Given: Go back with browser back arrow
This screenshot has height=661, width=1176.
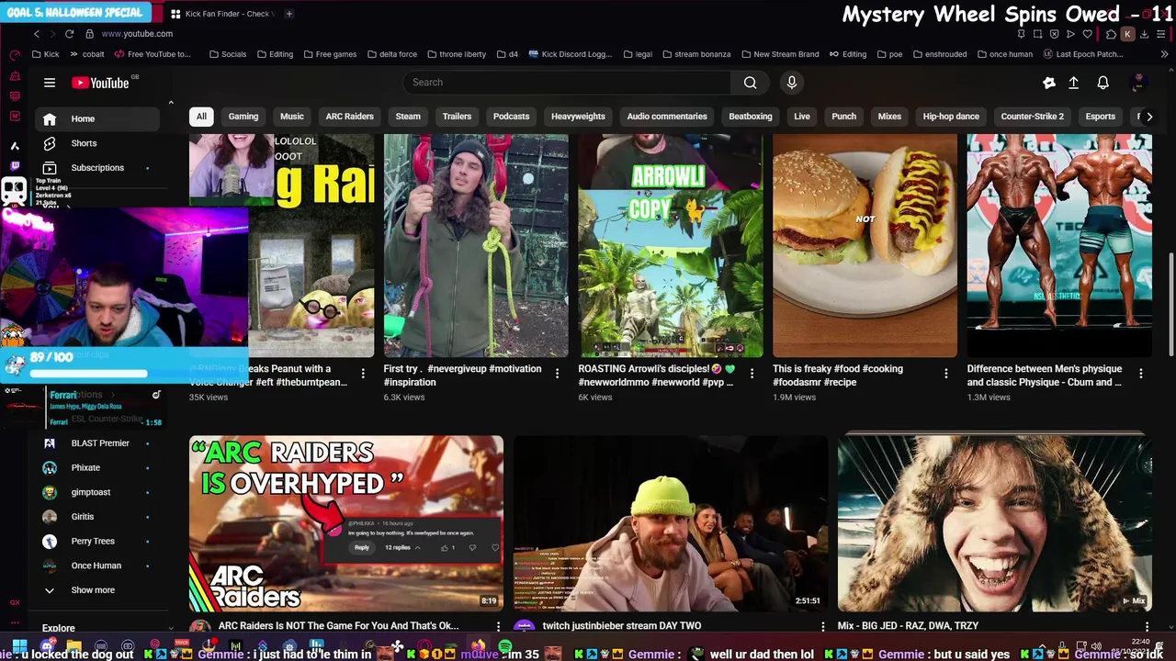Looking at the screenshot, I should pos(37,34).
